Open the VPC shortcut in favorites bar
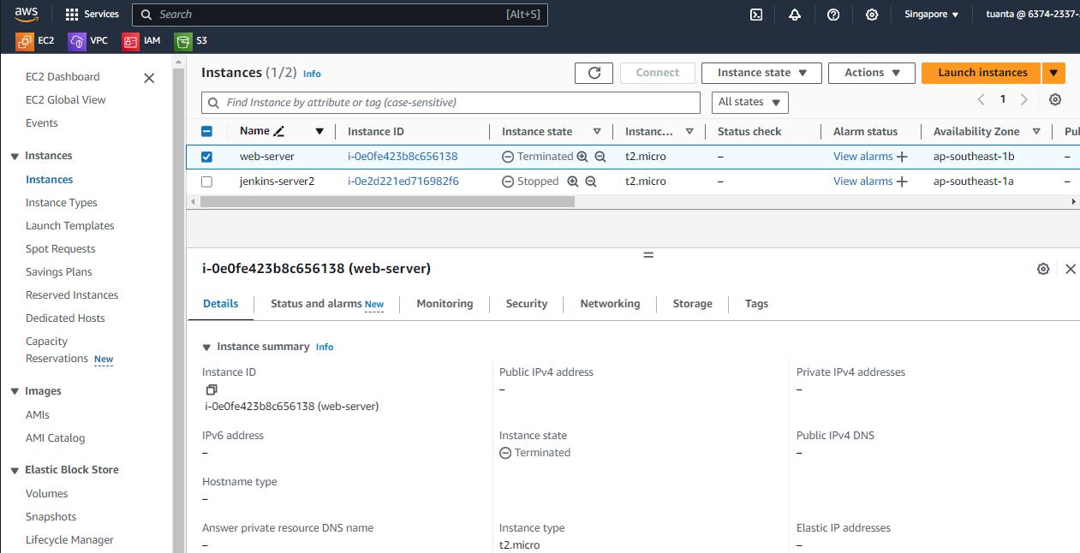 (x=88, y=40)
